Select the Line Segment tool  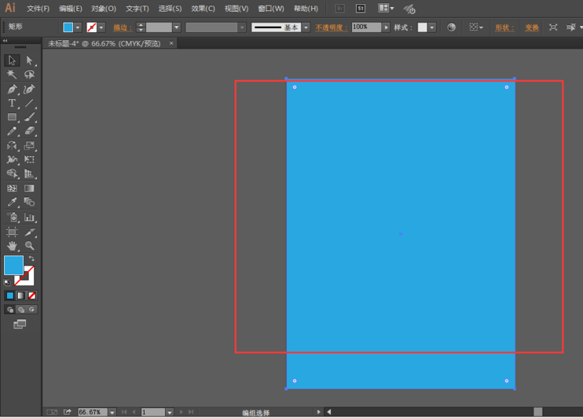29,103
